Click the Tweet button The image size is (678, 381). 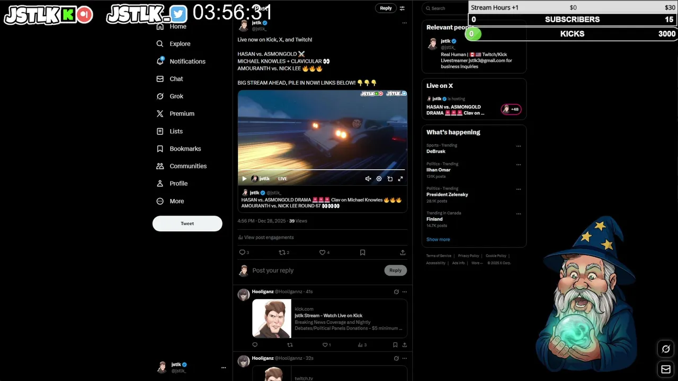(188, 223)
